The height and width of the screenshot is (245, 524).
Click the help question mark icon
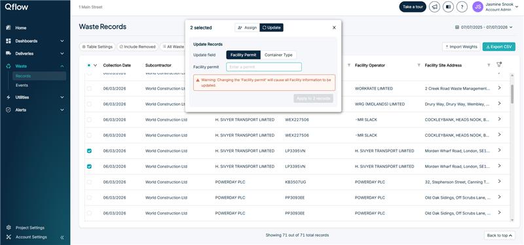462,7
